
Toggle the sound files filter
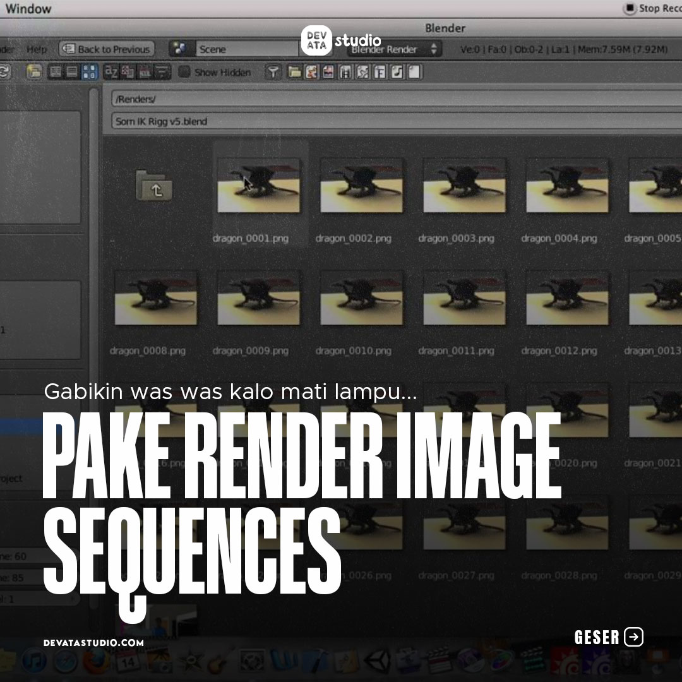(x=397, y=72)
